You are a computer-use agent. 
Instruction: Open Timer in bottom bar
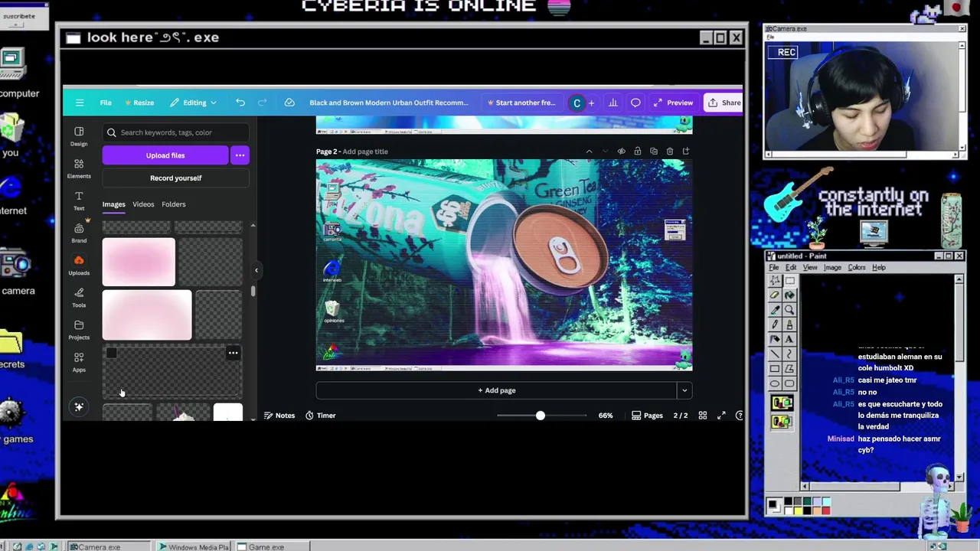321,416
